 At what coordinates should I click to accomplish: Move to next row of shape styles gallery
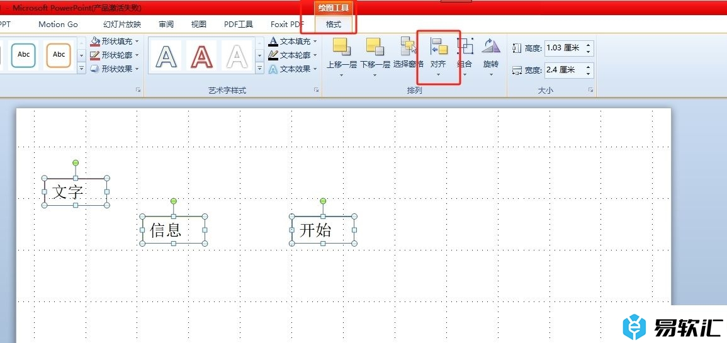click(82, 55)
